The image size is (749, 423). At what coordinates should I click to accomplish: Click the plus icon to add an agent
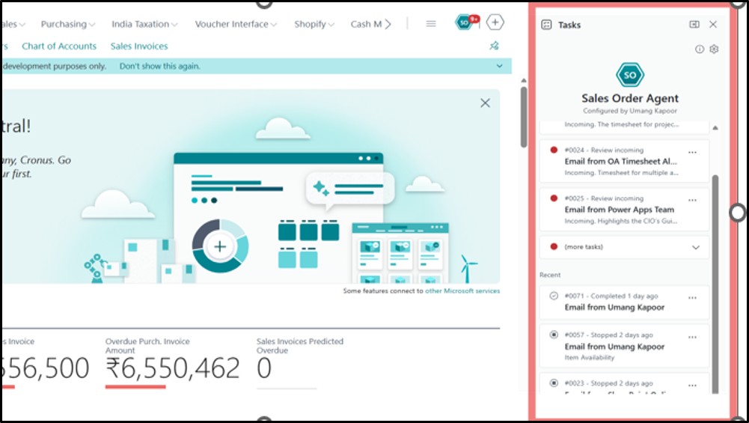tap(495, 22)
